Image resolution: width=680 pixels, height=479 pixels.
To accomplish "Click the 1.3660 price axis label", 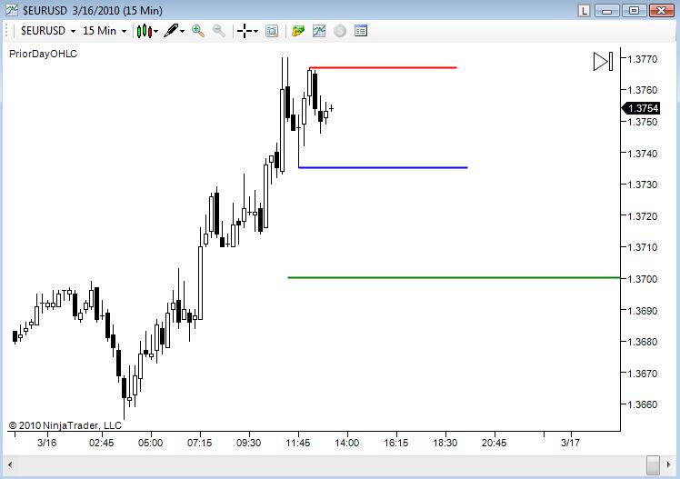I will click(642, 404).
